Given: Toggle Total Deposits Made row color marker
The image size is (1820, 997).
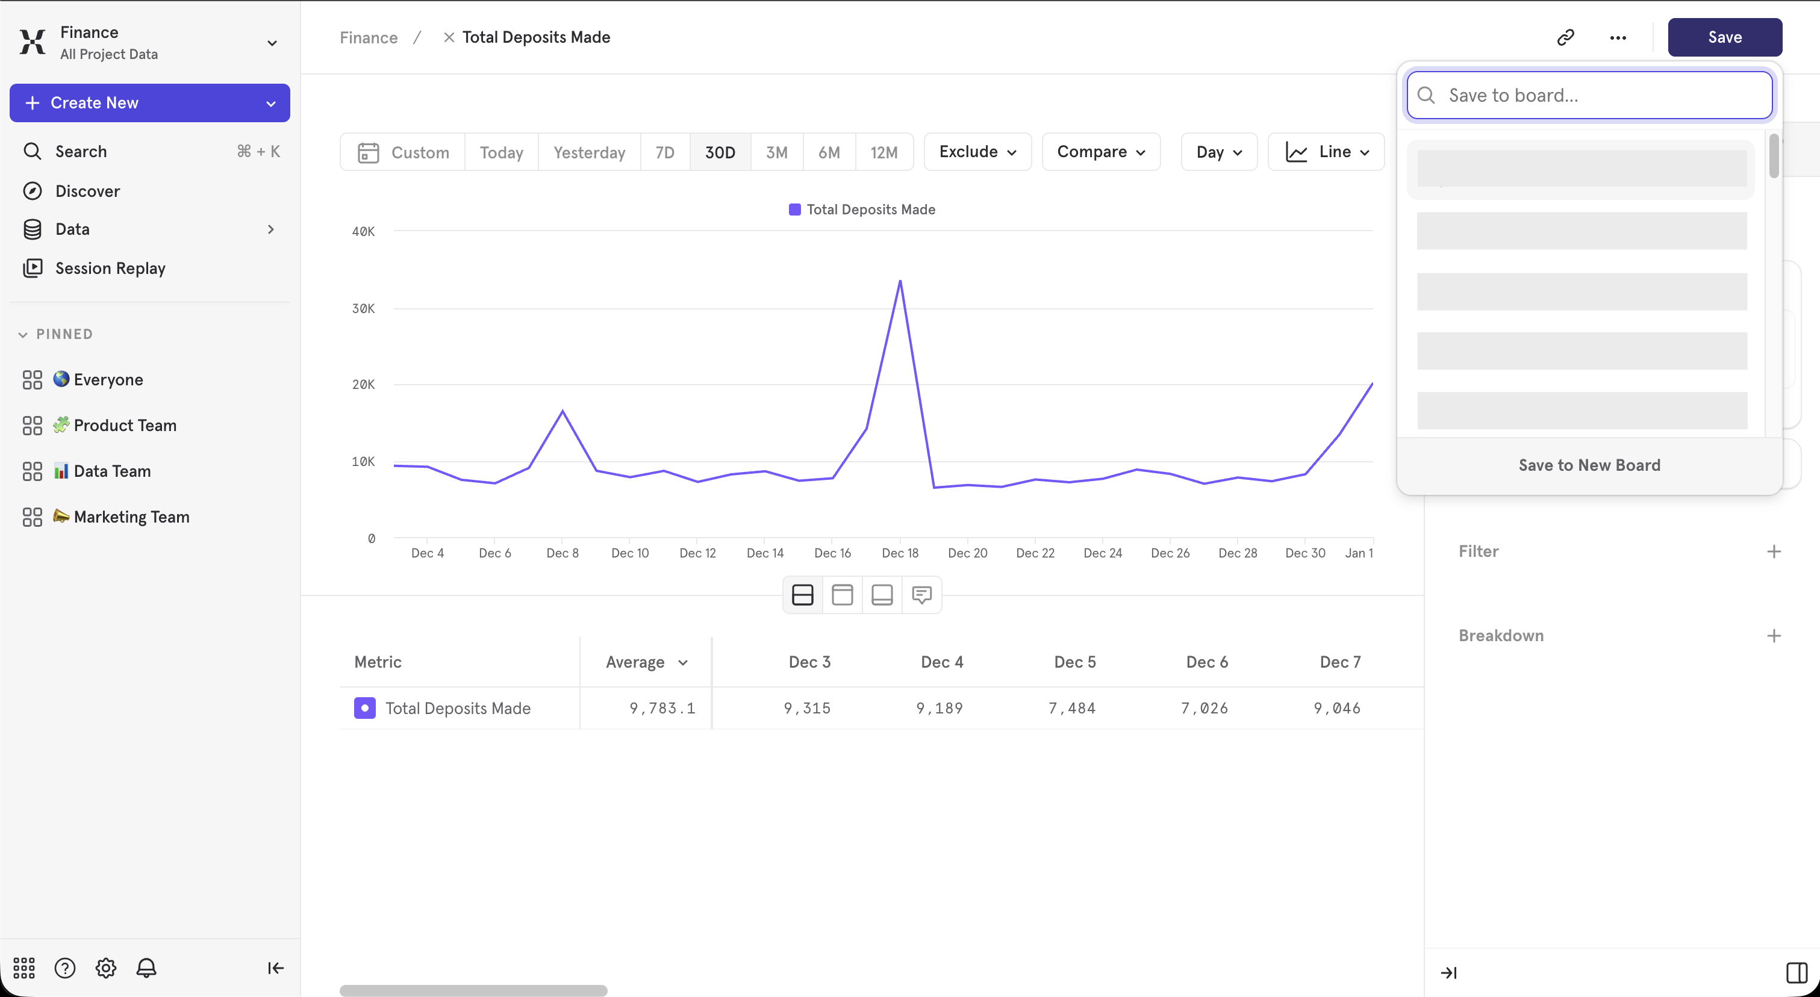Looking at the screenshot, I should [x=364, y=707].
